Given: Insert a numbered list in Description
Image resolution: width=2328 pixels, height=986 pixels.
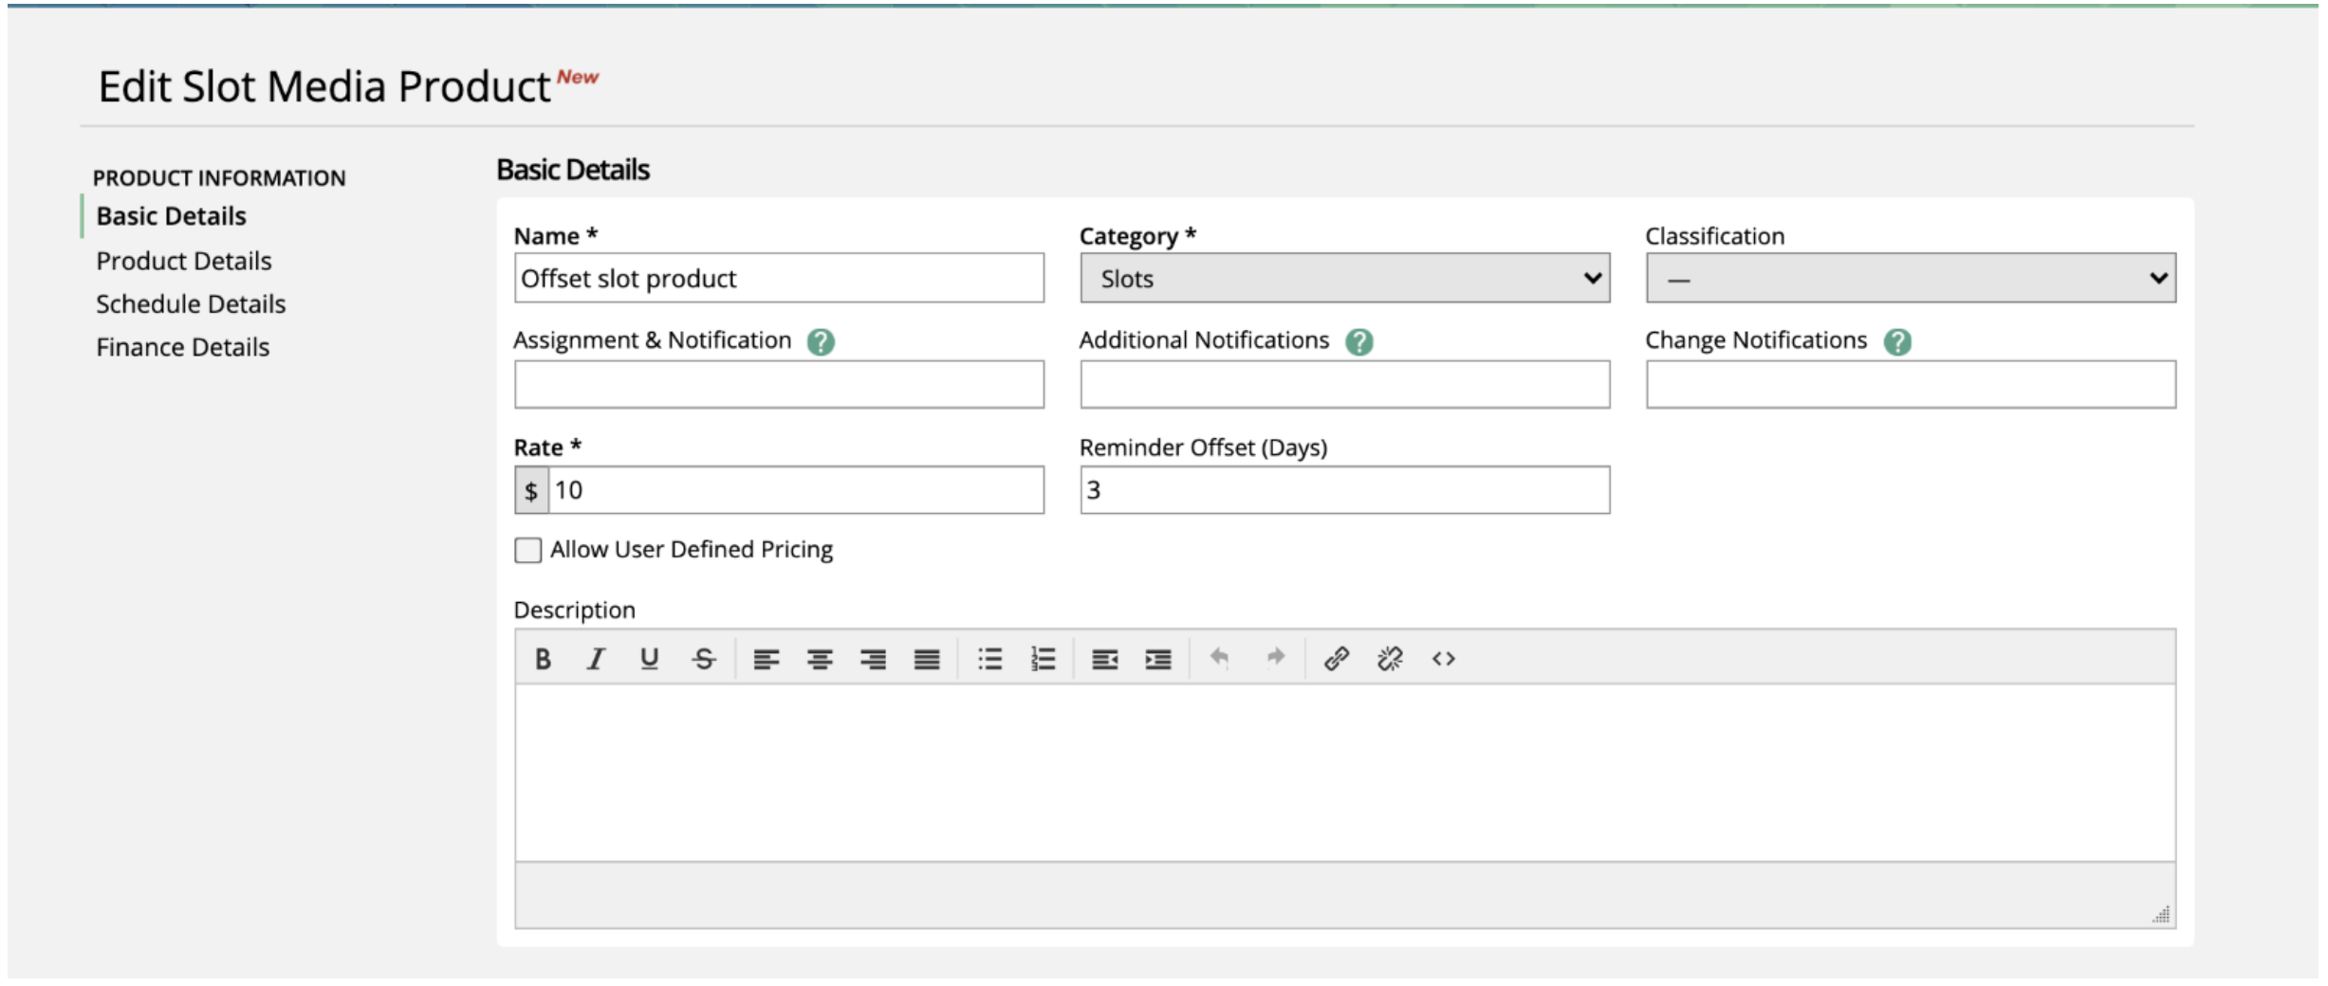Looking at the screenshot, I should pyautogui.click(x=1043, y=659).
